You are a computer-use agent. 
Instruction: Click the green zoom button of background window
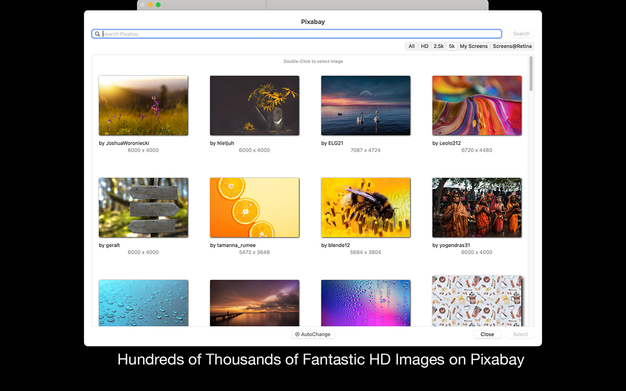coord(158,5)
